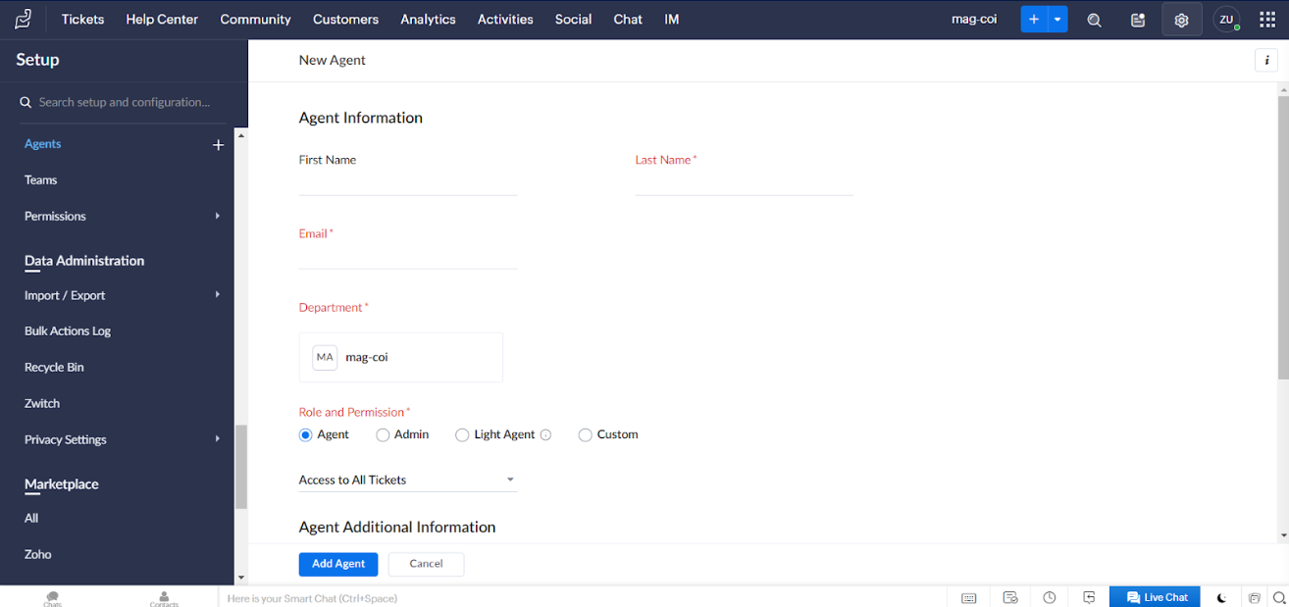Go to the Tickets tab
Image resolution: width=1289 pixels, height=607 pixels.
click(x=82, y=20)
